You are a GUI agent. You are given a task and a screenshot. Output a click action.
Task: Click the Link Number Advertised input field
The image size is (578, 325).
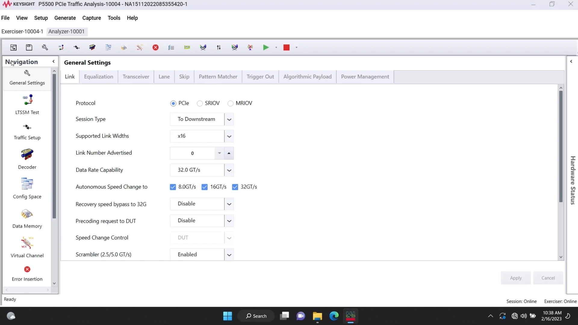click(192, 153)
